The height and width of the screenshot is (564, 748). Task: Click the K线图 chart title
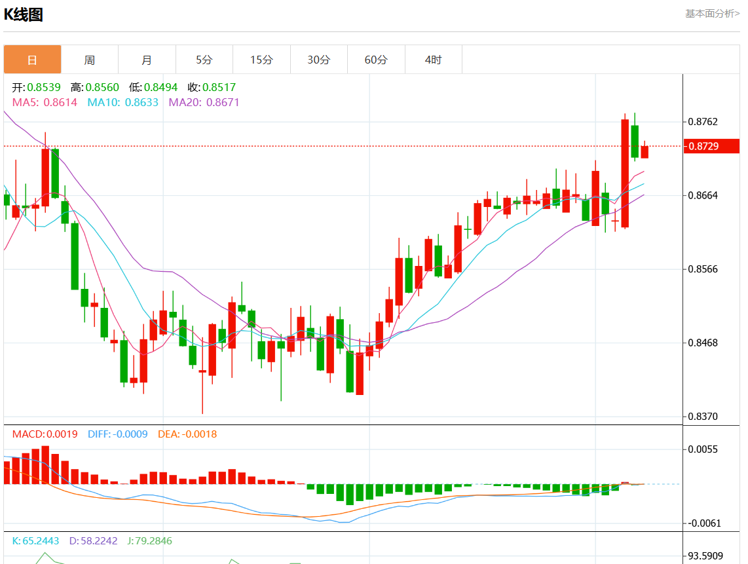point(24,15)
